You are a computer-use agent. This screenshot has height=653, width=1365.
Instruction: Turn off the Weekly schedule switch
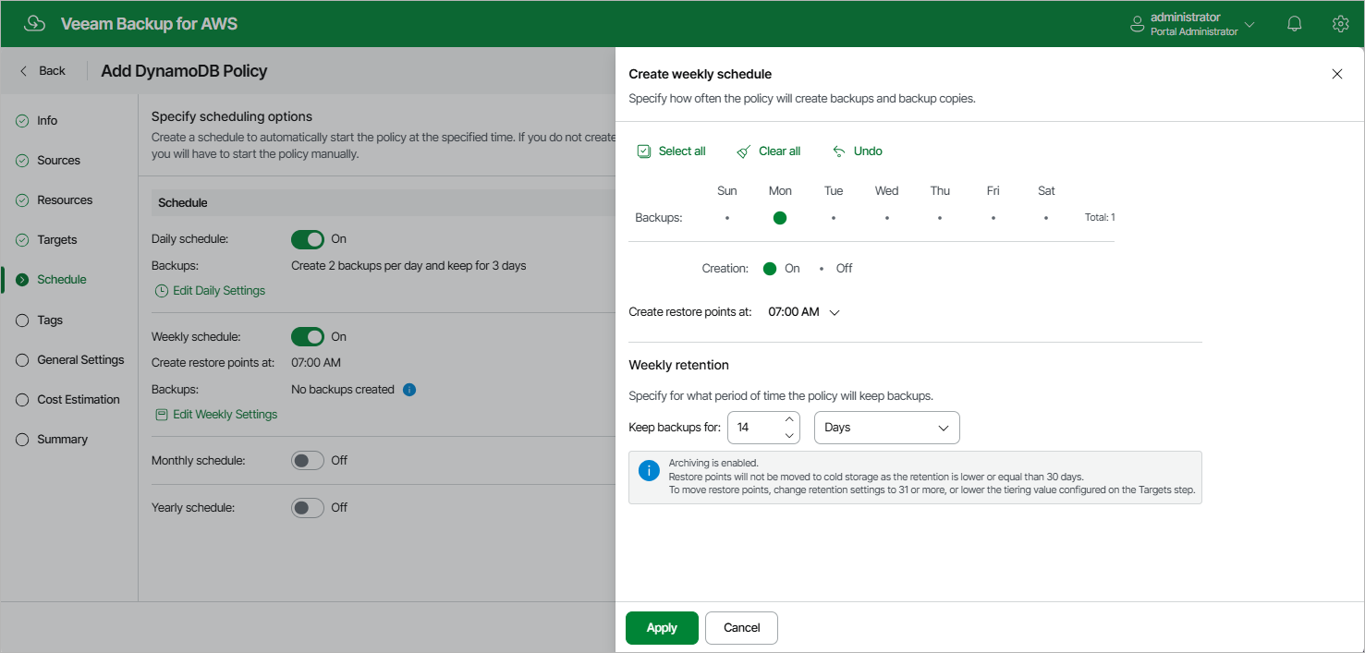[308, 337]
